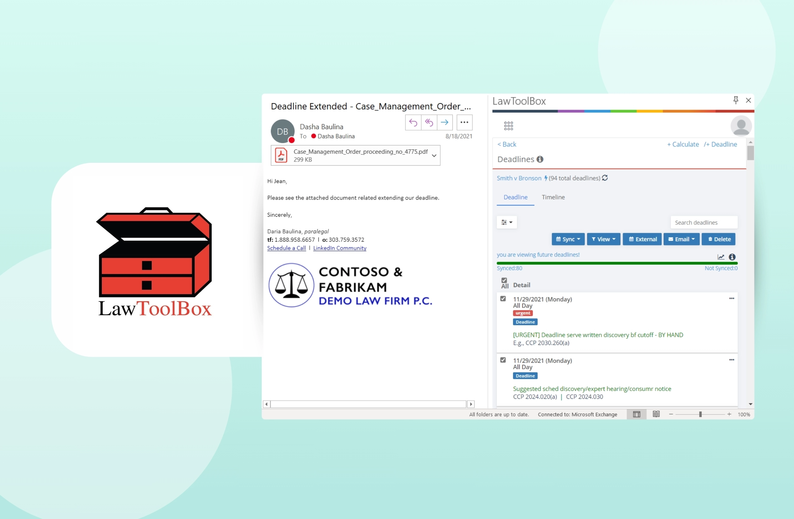Viewport: 794px width, 519px height.
Task: Click the /+ Deadline link
Action: pyautogui.click(x=720, y=144)
